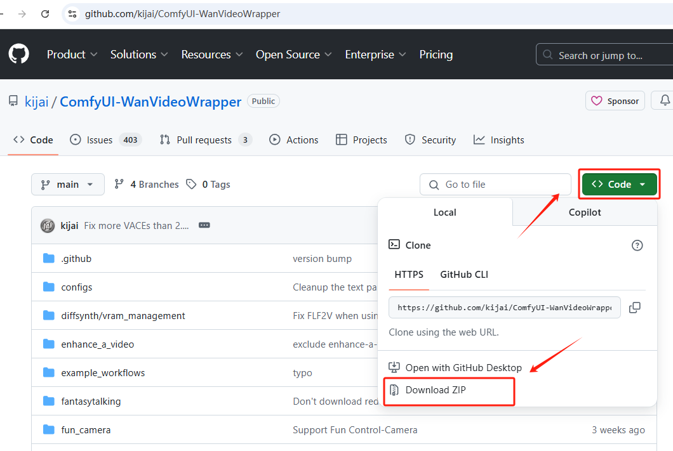
Task: Click the .github folder icon
Action: 49,258
